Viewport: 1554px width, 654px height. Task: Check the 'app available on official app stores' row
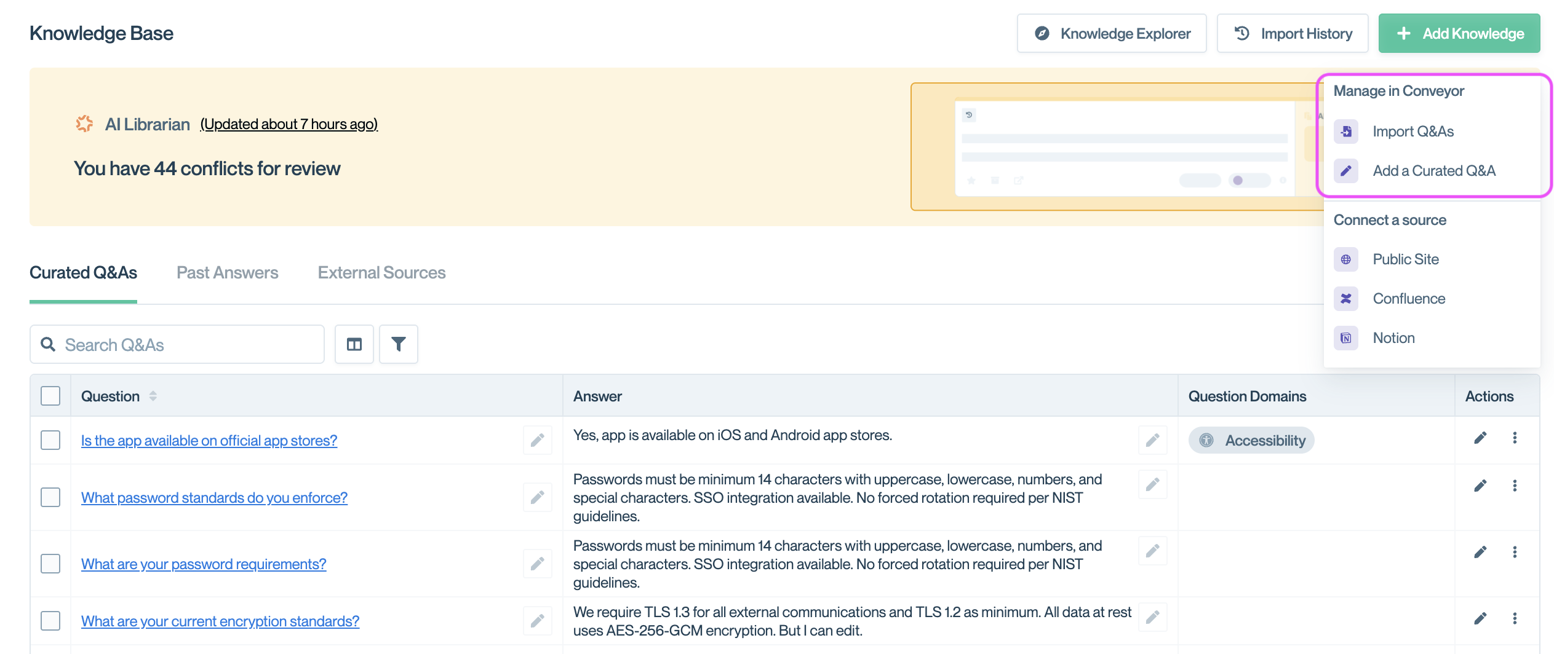click(x=50, y=440)
